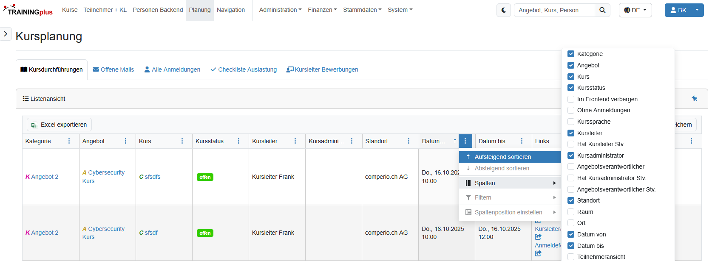Open Datum bis column menu dots

522,141
